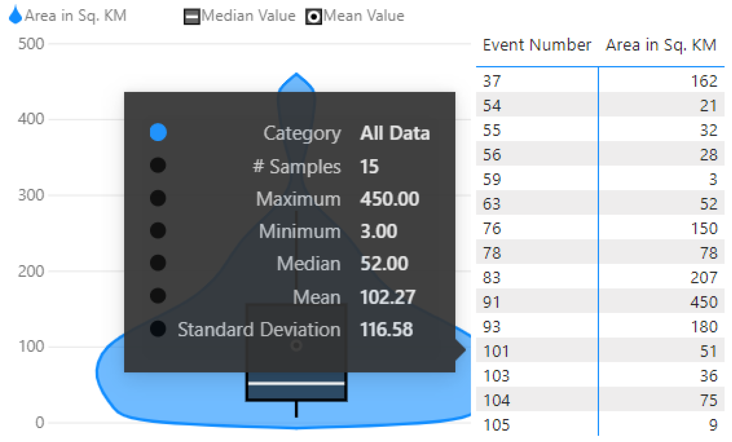Select the area value 32
Viewport: 732px width, 442px height.
708,130
